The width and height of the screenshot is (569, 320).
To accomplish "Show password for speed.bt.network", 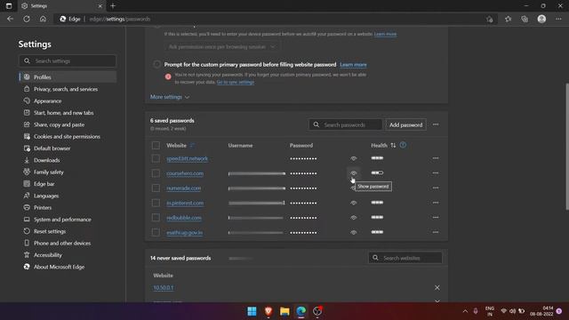I will (354, 158).
